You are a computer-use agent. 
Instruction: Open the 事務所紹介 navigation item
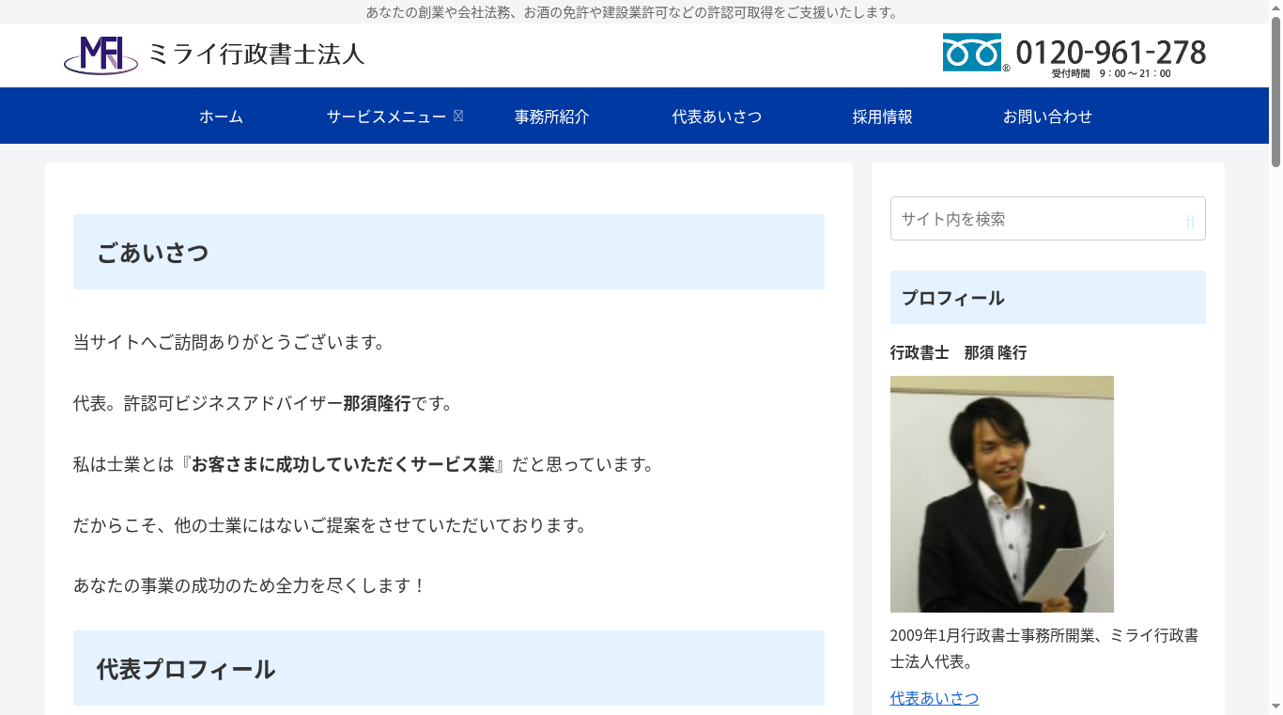551,116
